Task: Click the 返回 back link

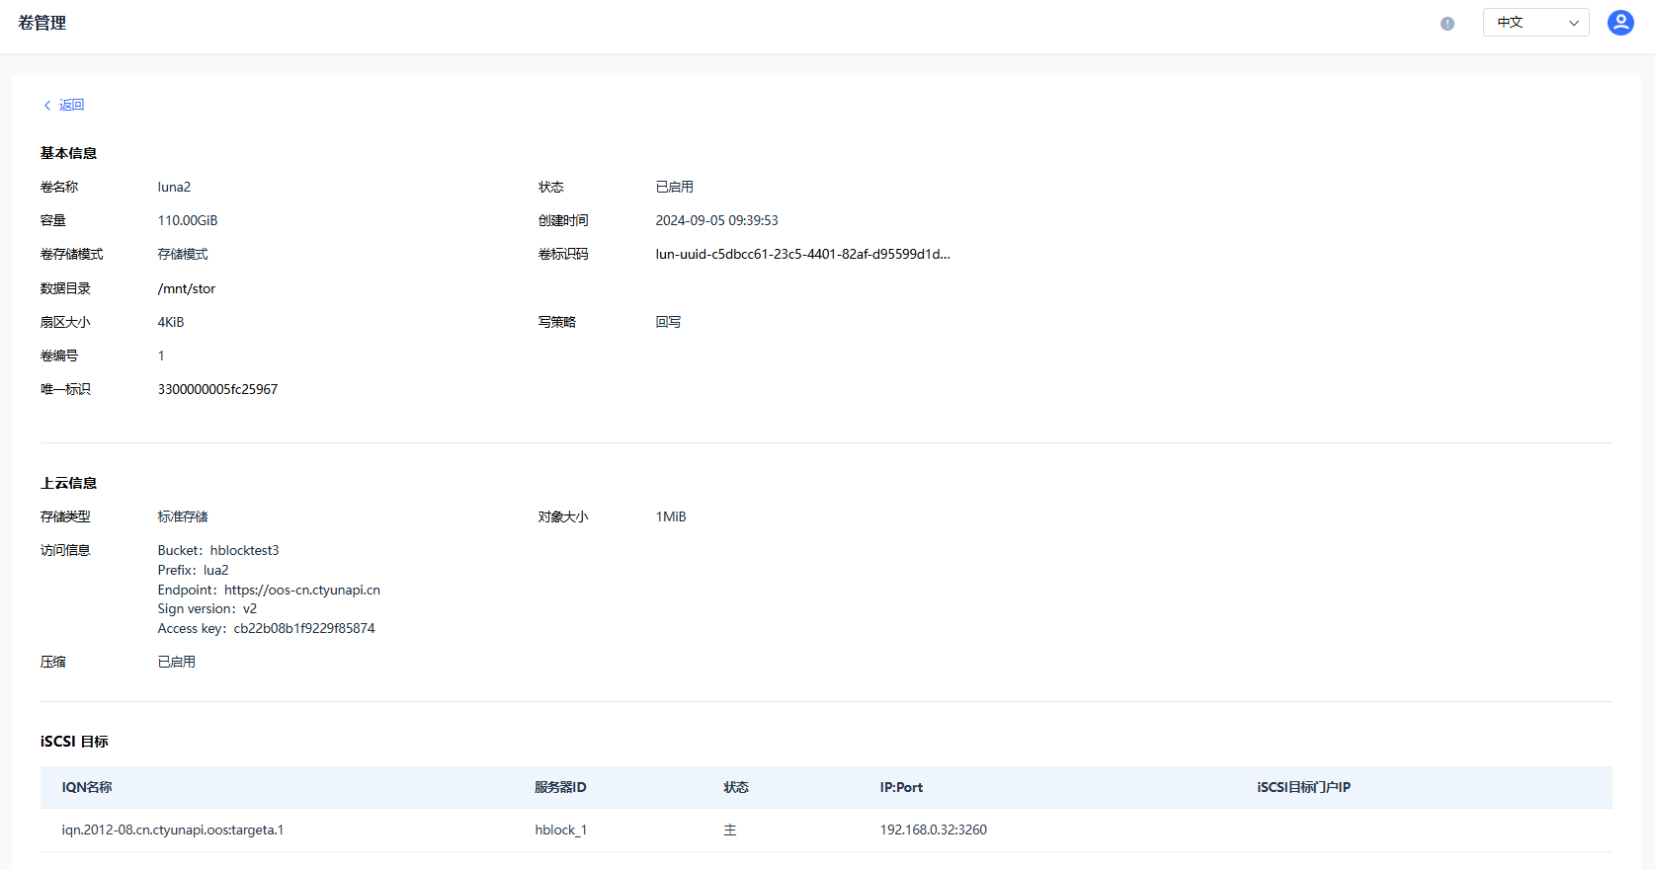Action: pyautogui.click(x=71, y=105)
